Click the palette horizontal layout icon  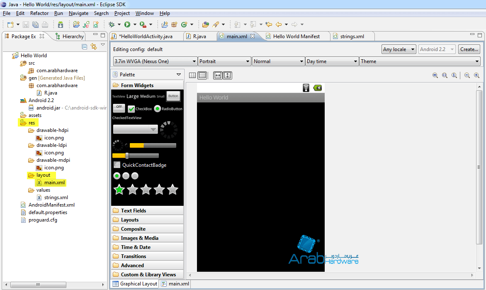click(192, 76)
